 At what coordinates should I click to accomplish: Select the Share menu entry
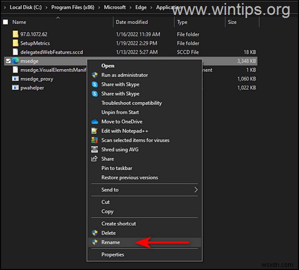click(108, 159)
